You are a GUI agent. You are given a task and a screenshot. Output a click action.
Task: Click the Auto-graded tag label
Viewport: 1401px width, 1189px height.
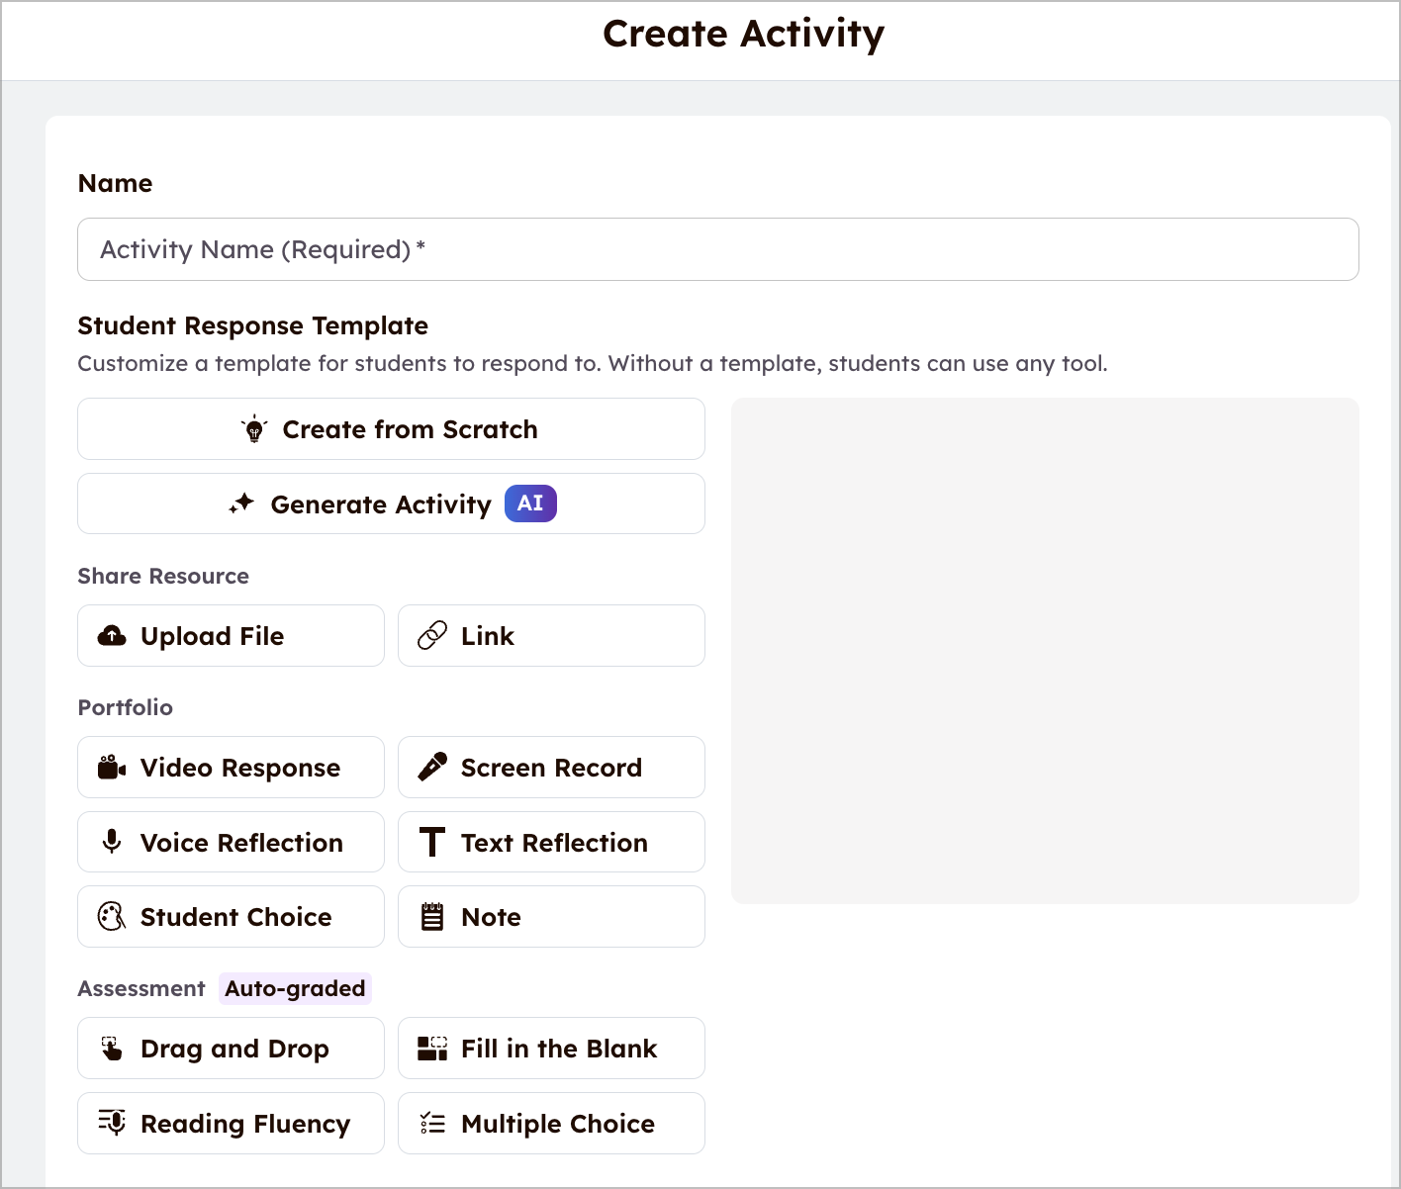tap(295, 988)
